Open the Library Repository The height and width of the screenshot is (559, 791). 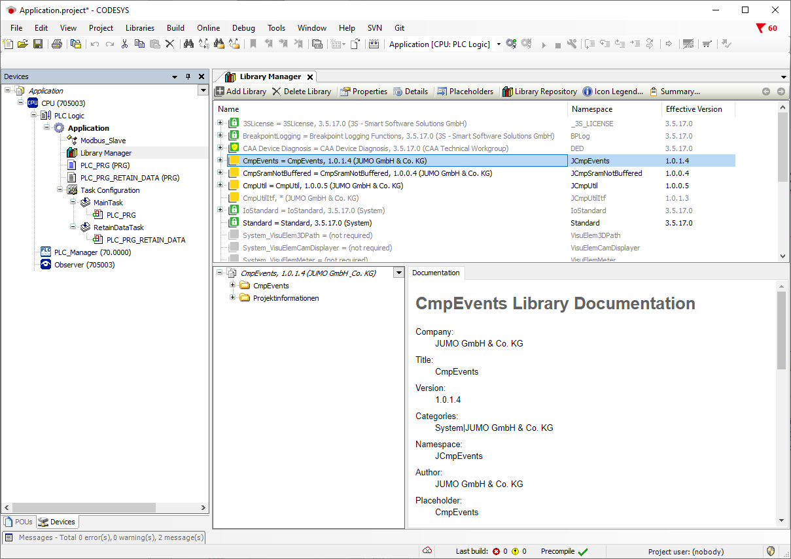[x=539, y=92]
